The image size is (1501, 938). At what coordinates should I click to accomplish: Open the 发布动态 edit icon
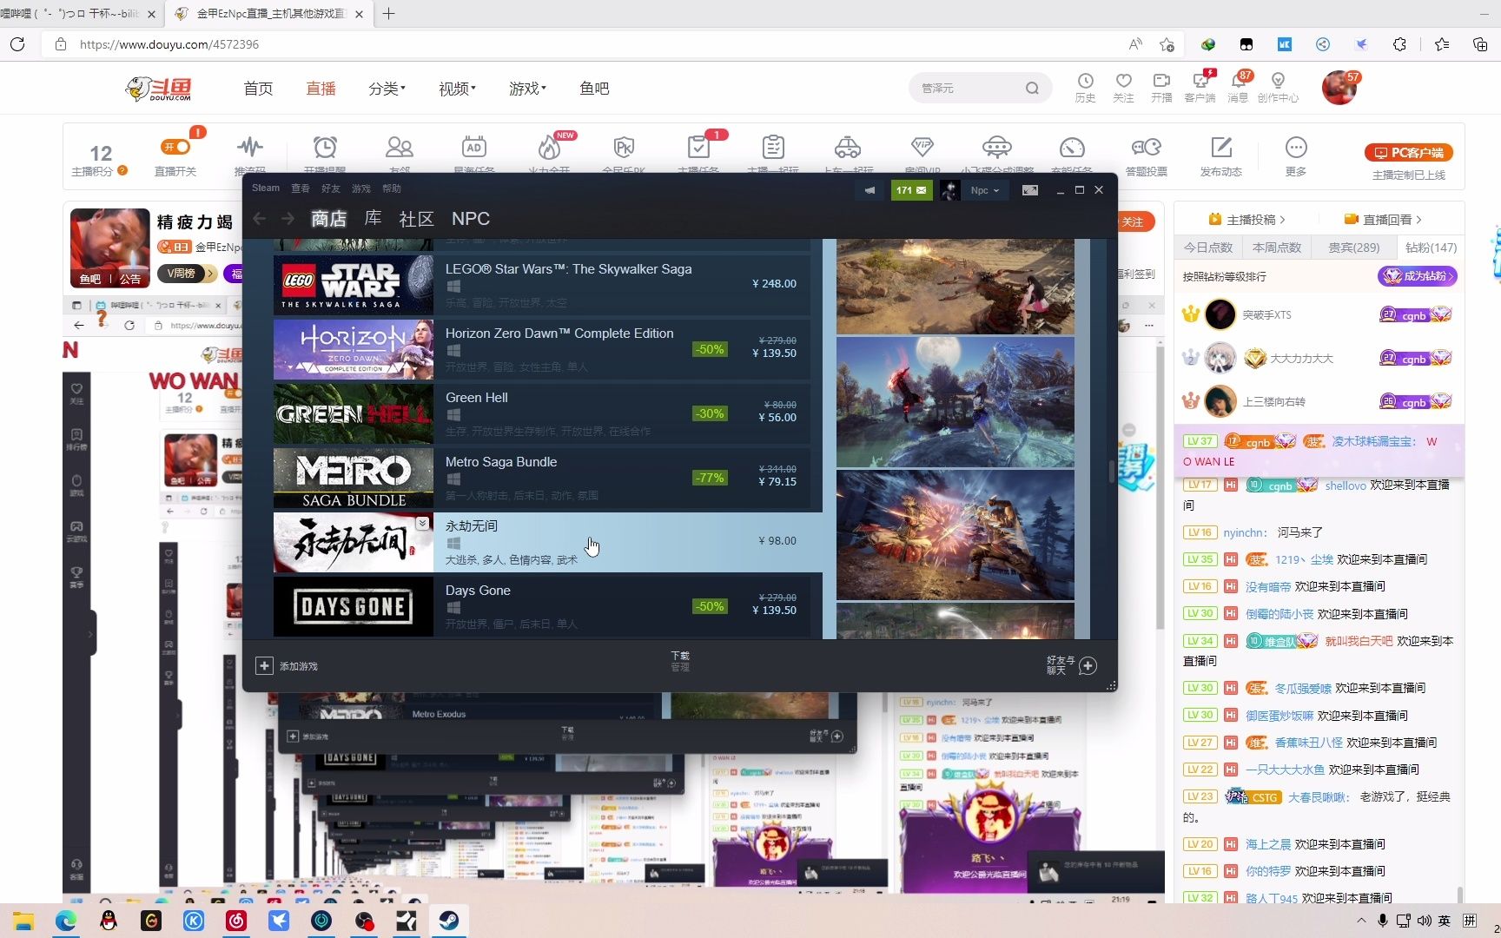[x=1221, y=147]
